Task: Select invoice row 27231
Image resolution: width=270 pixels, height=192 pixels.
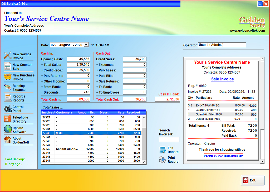Action: click(92, 129)
